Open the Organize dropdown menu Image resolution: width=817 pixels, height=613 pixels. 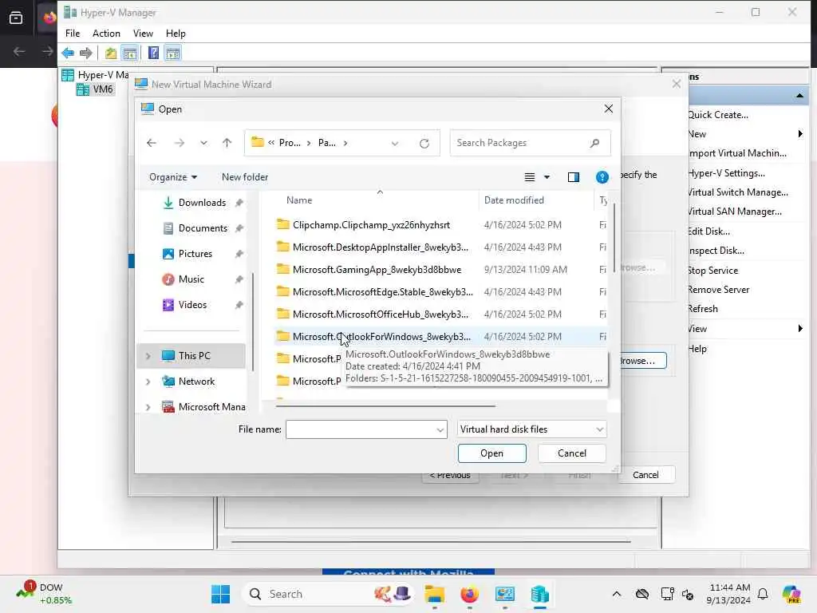tap(173, 177)
